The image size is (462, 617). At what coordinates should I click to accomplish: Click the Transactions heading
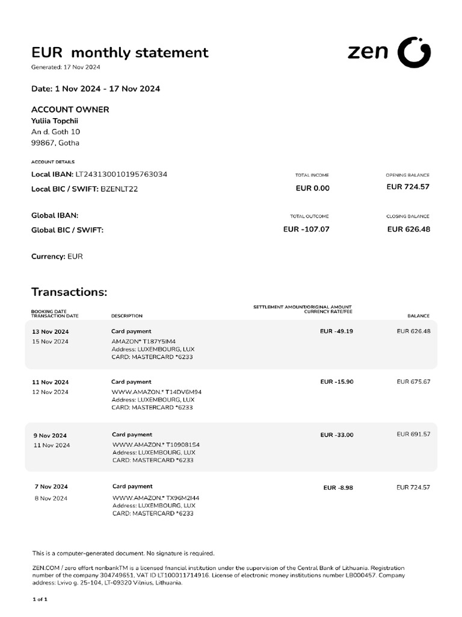click(69, 292)
